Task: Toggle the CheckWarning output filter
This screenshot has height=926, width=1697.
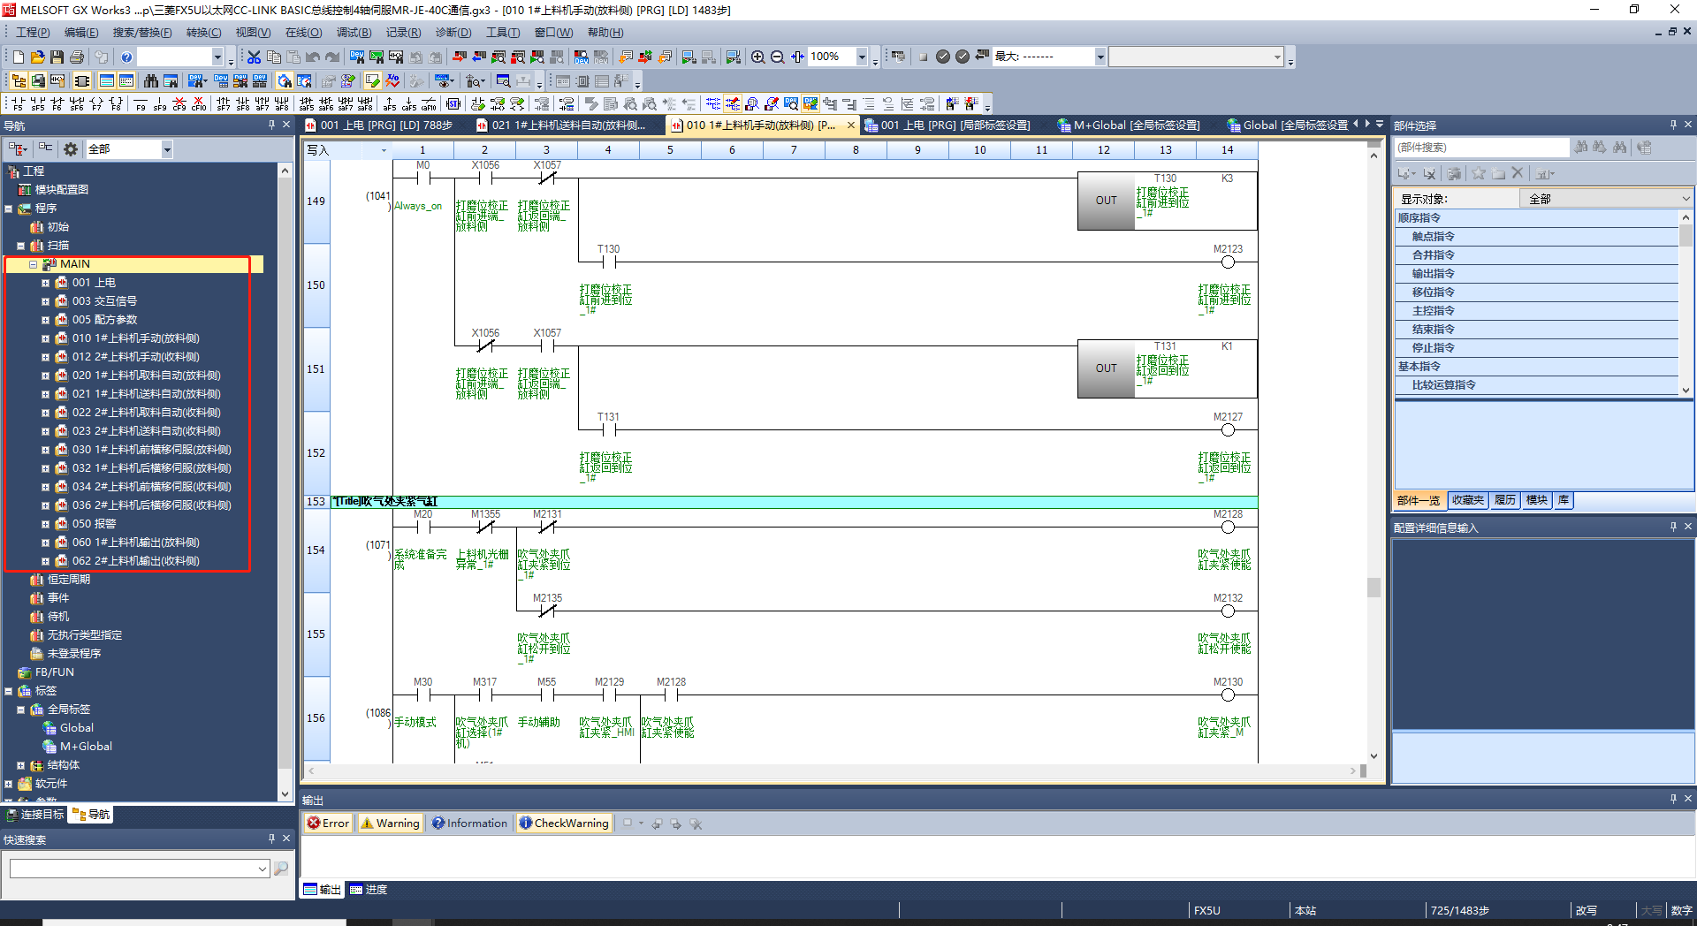Action: [x=564, y=824]
